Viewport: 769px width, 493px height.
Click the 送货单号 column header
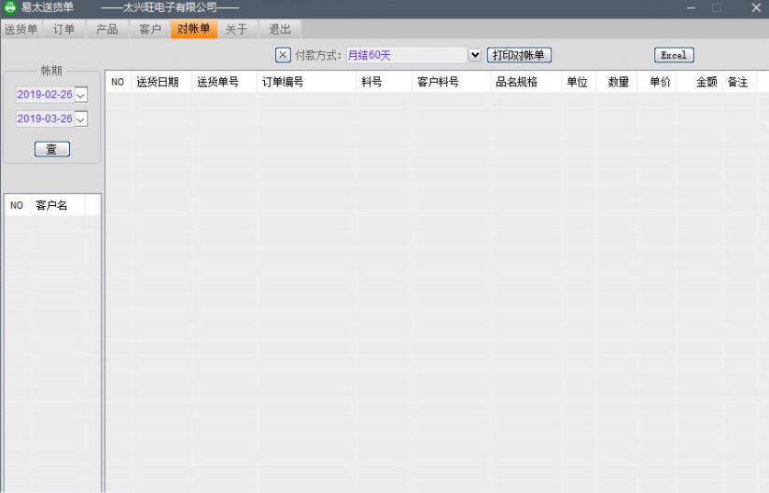[224, 82]
